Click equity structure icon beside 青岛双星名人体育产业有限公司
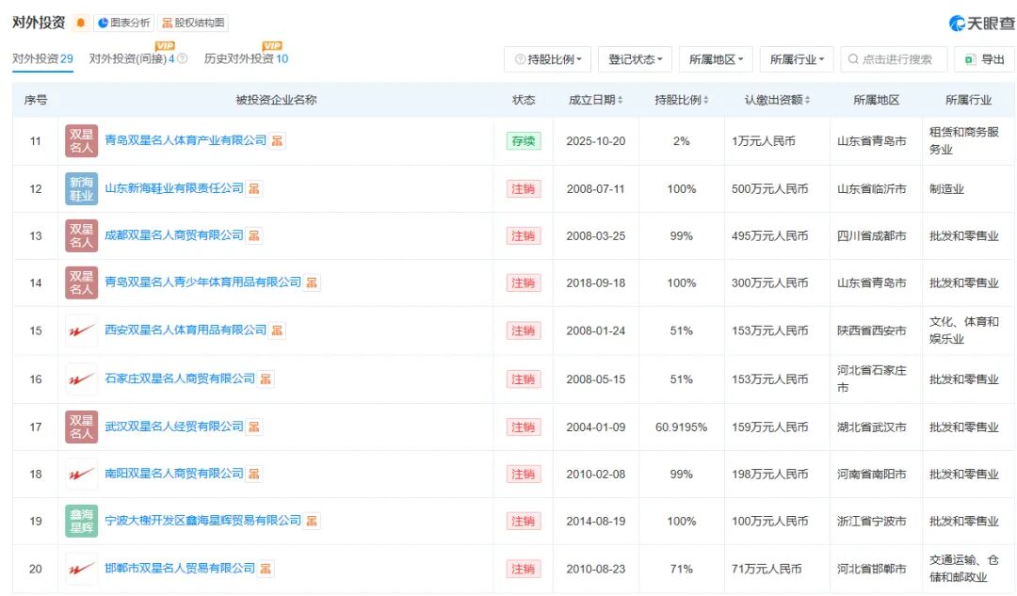 tap(277, 140)
